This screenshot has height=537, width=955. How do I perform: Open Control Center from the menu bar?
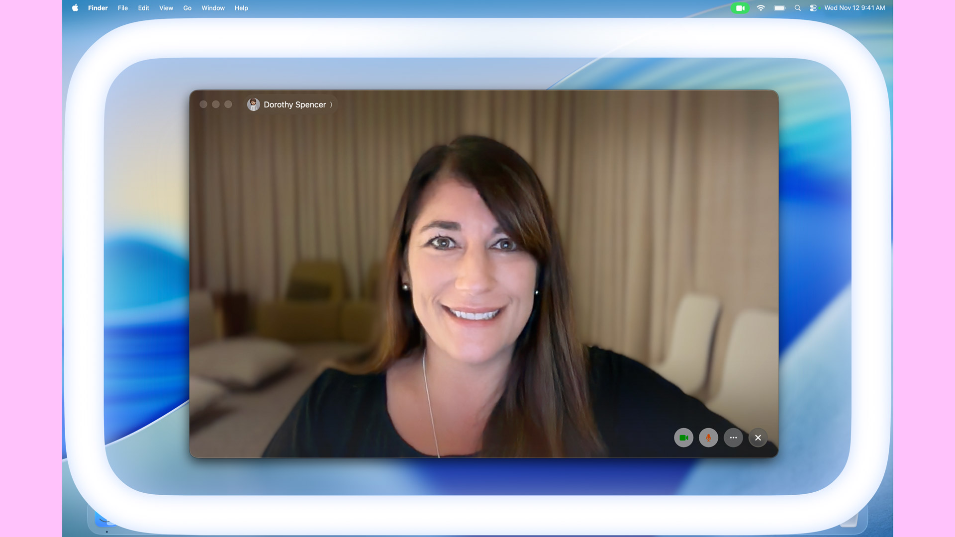[x=814, y=8]
